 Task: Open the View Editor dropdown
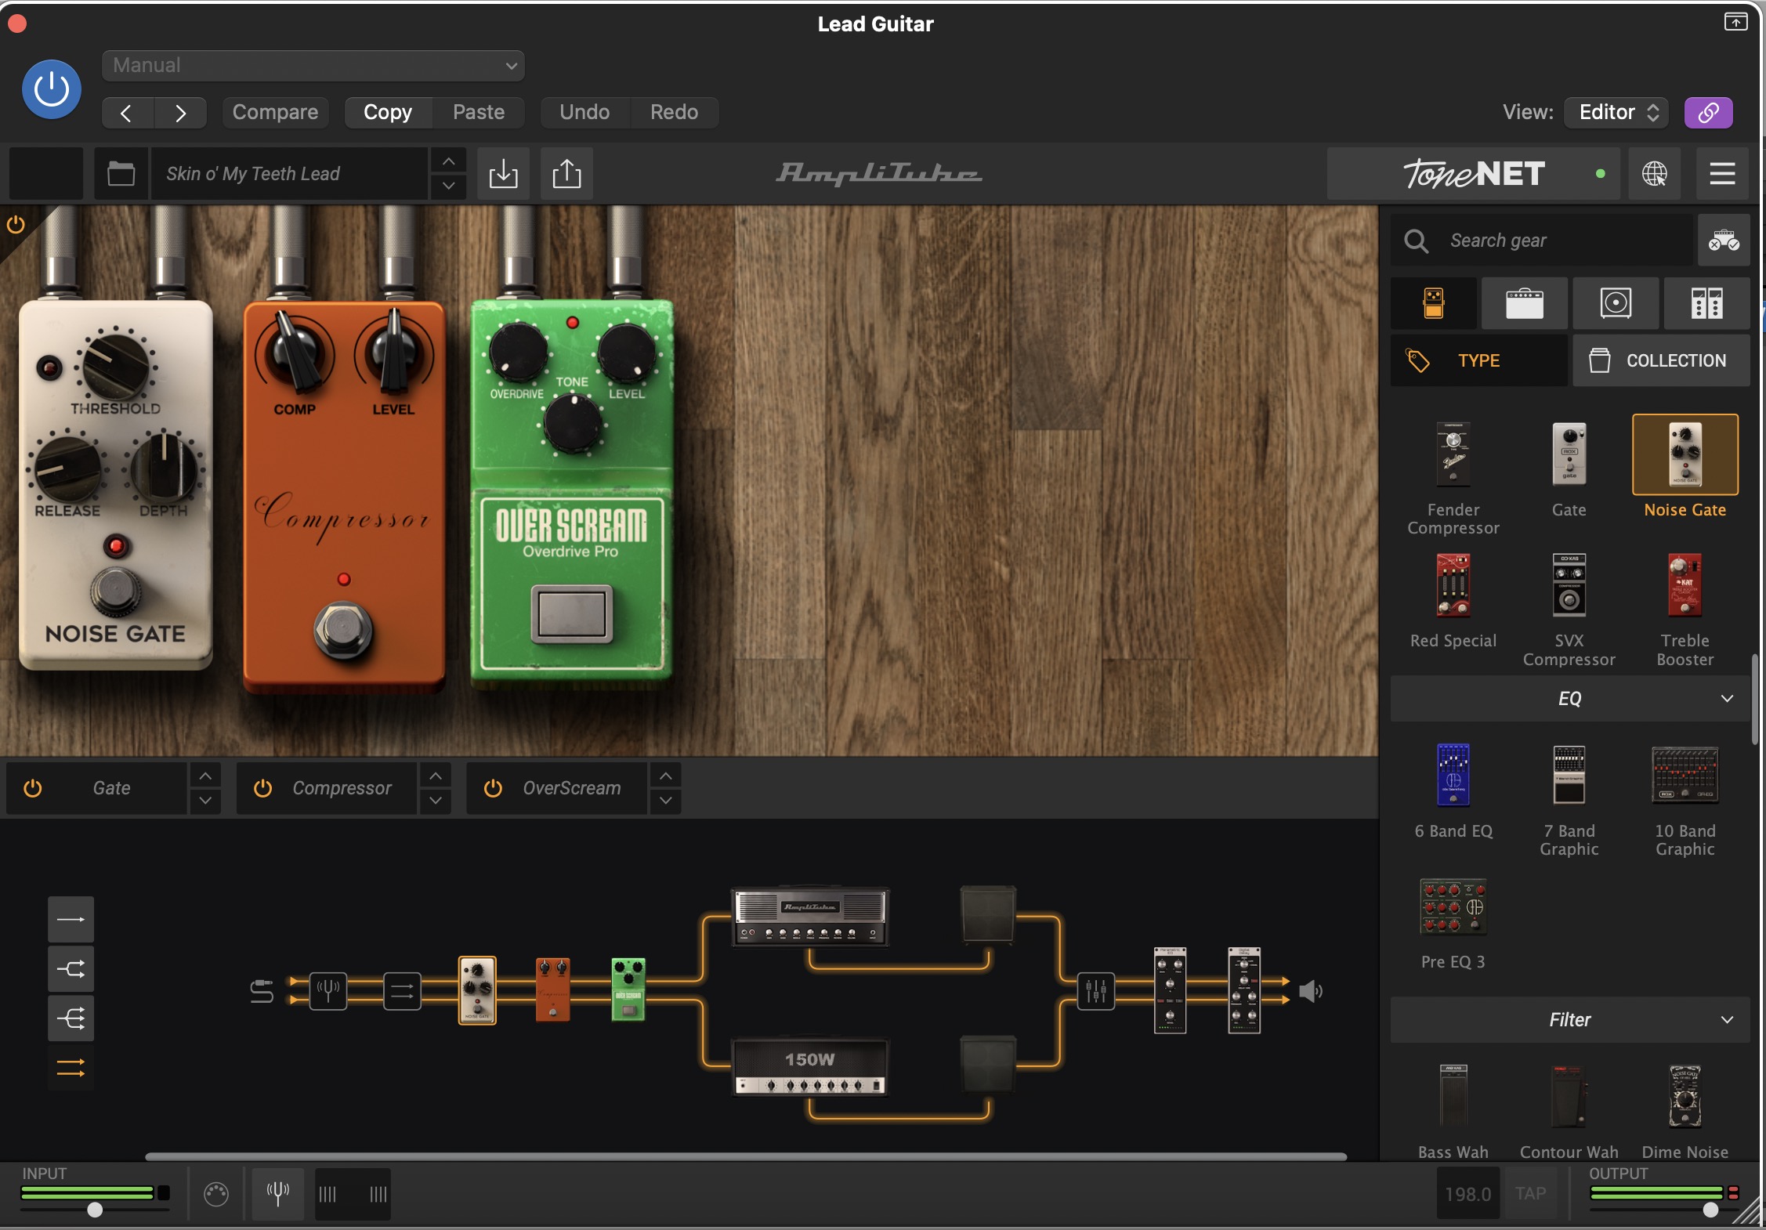tap(1616, 112)
